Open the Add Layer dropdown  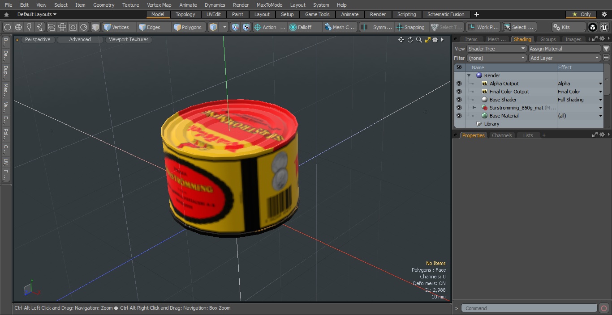coord(565,58)
